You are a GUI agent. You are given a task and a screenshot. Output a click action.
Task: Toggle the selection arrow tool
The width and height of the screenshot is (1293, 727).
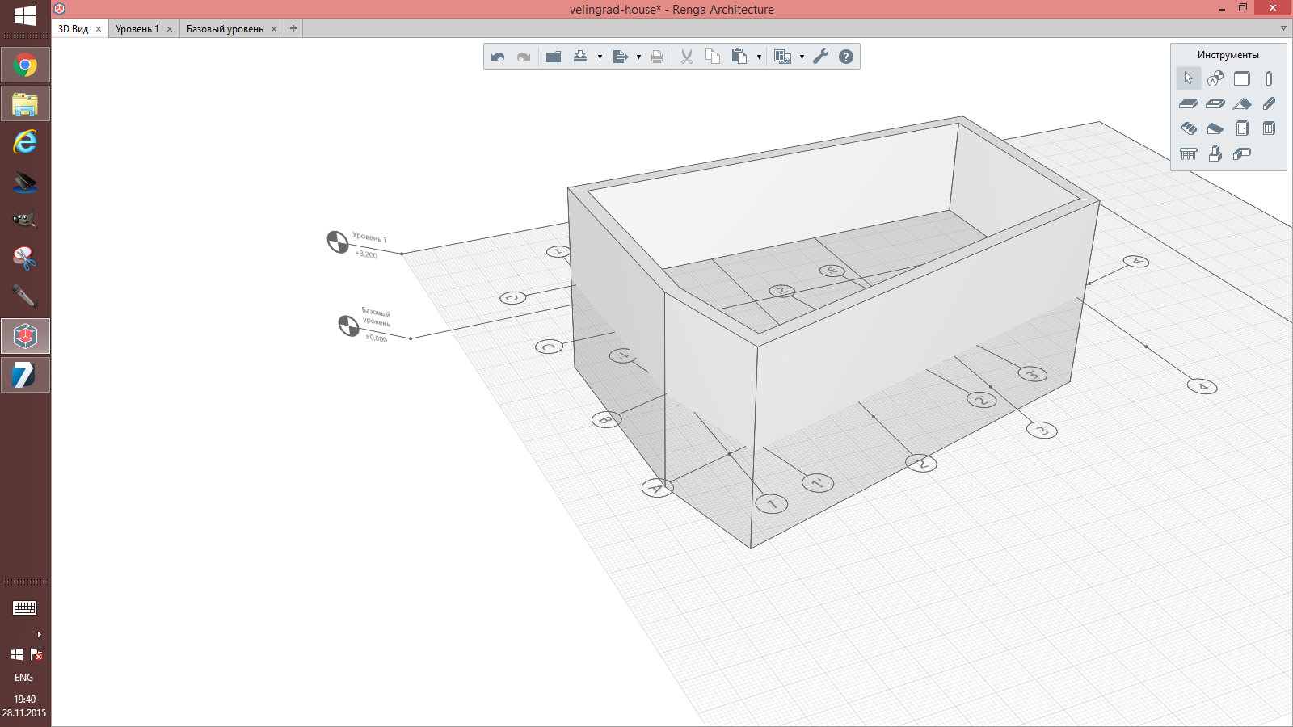tap(1189, 78)
